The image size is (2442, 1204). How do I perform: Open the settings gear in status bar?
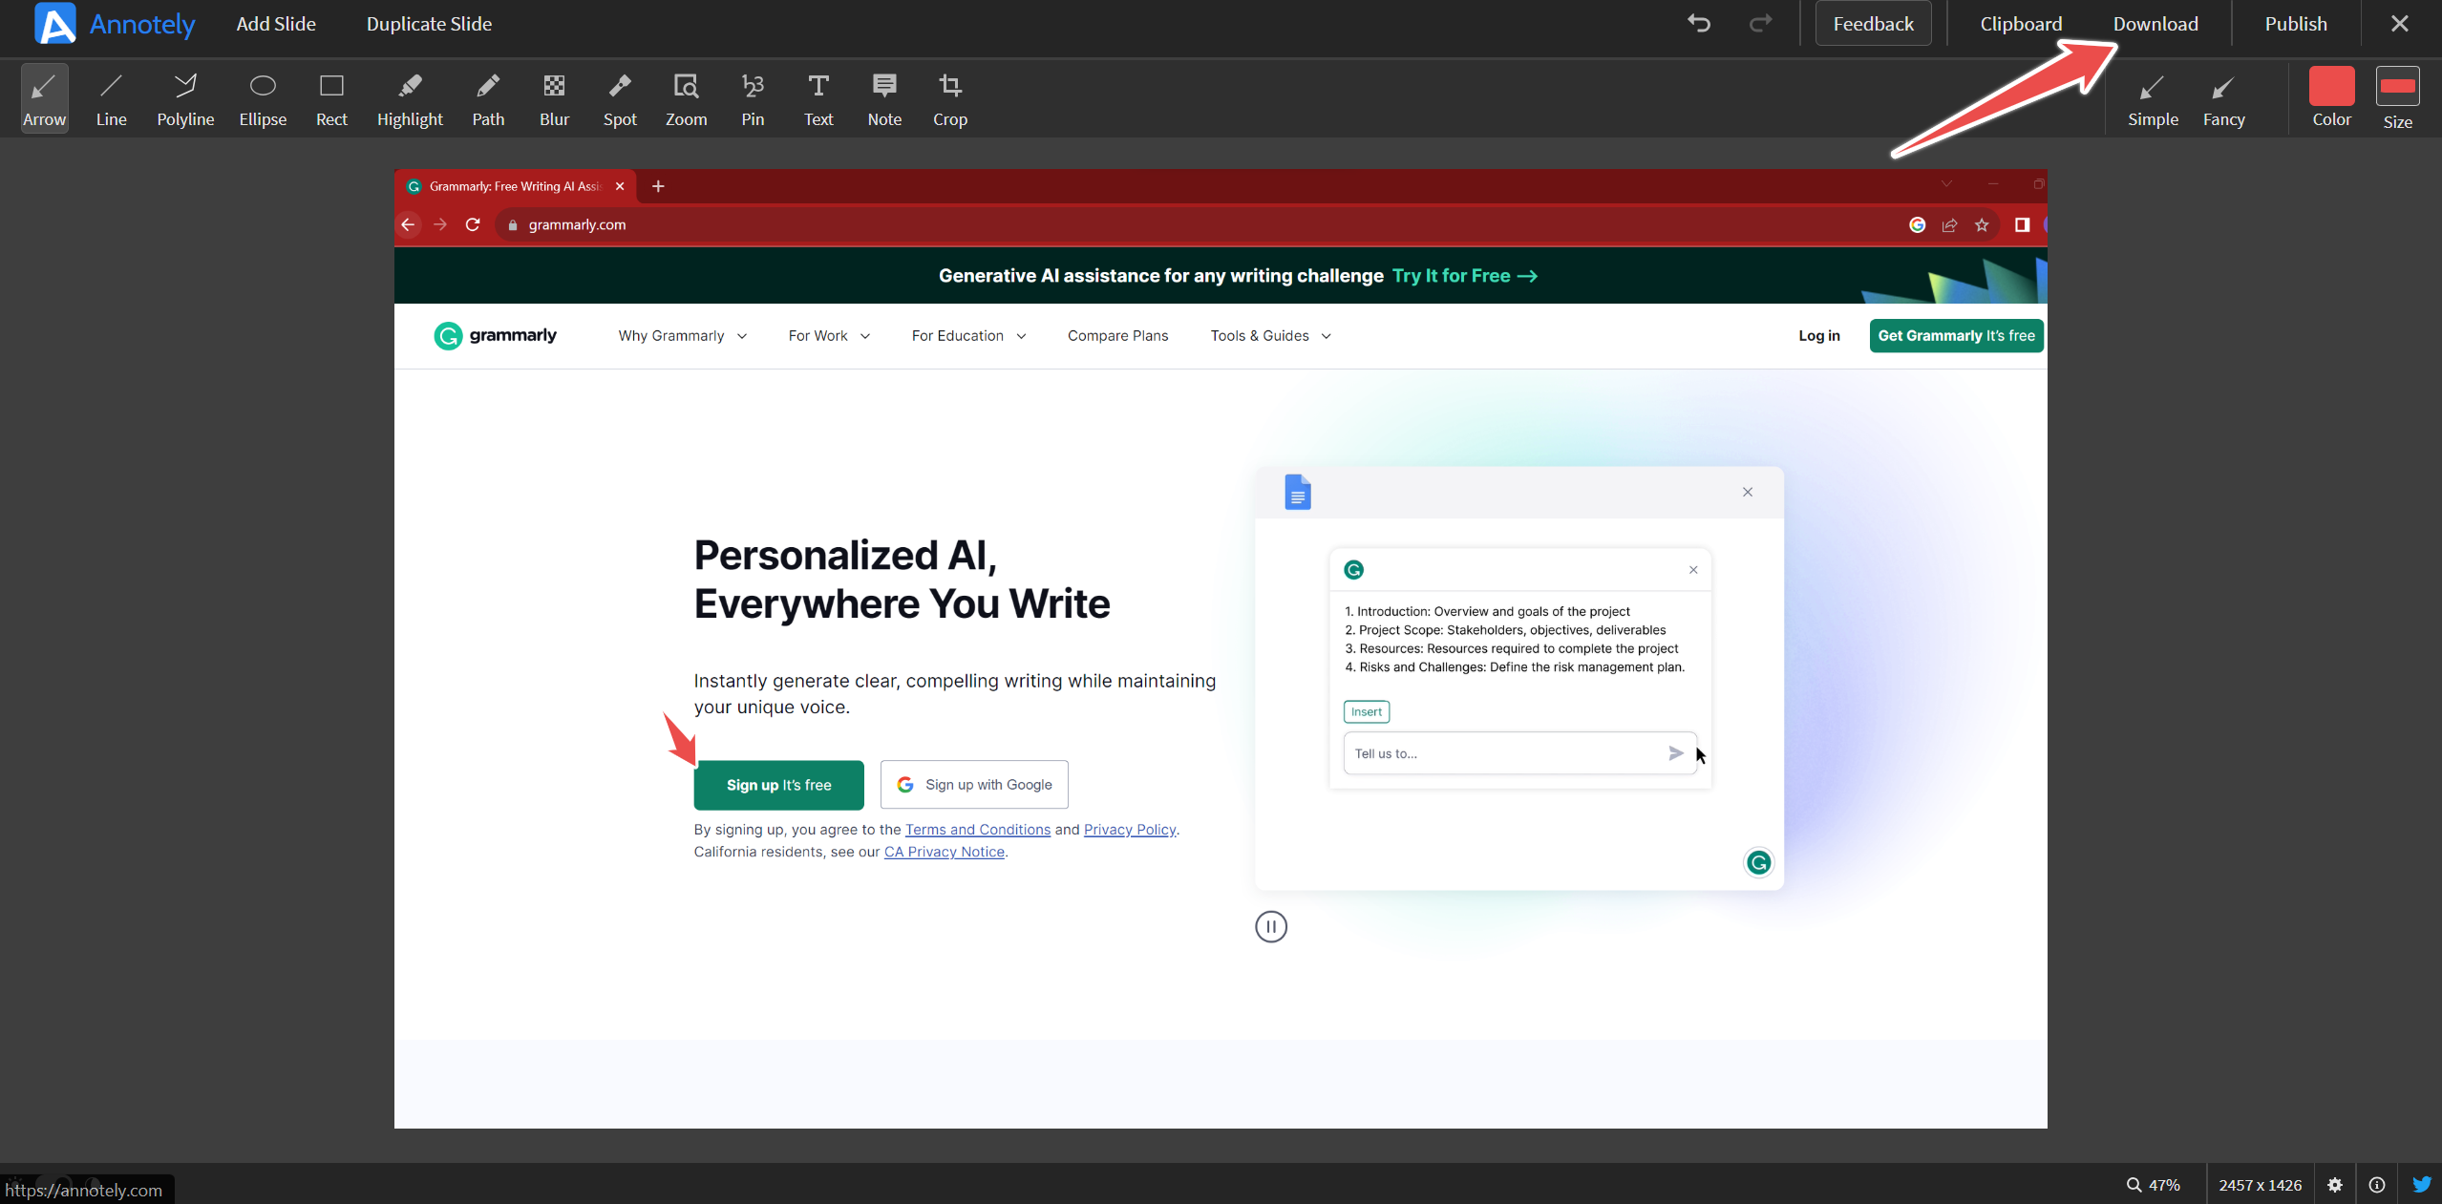(x=2335, y=1185)
